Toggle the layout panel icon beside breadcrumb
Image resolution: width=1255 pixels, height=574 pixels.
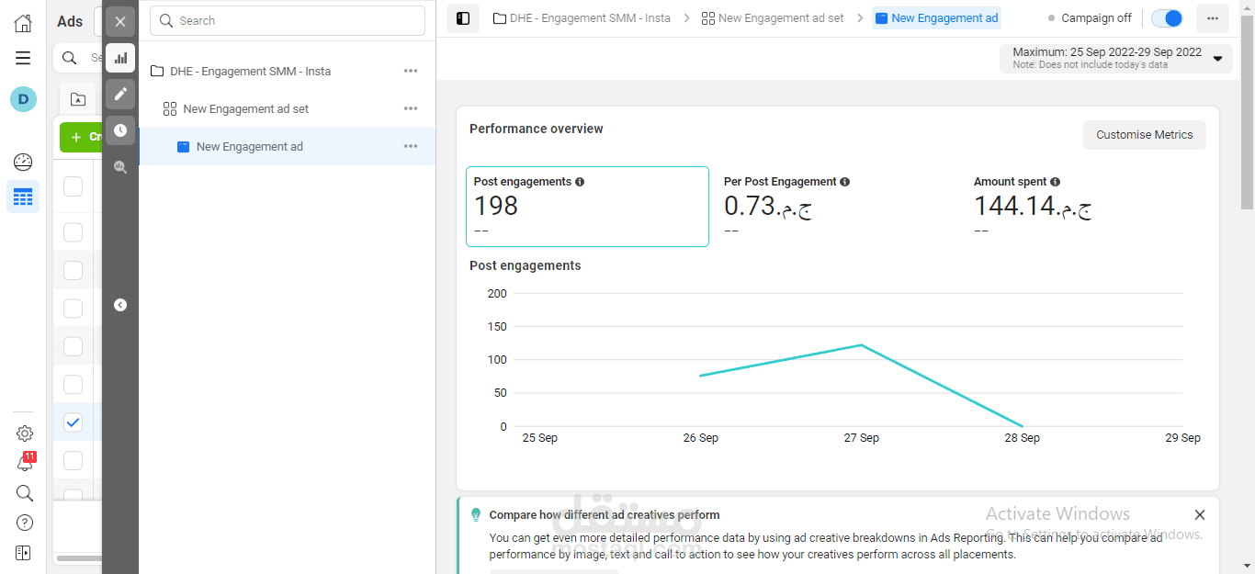[x=463, y=18]
